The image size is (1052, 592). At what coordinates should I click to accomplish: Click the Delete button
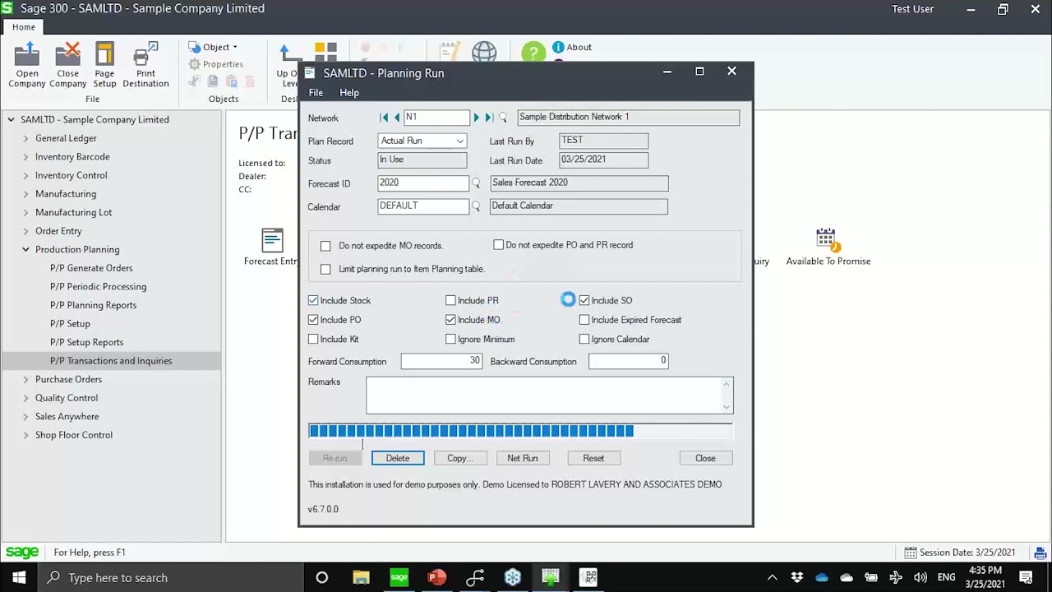tap(398, 458)
